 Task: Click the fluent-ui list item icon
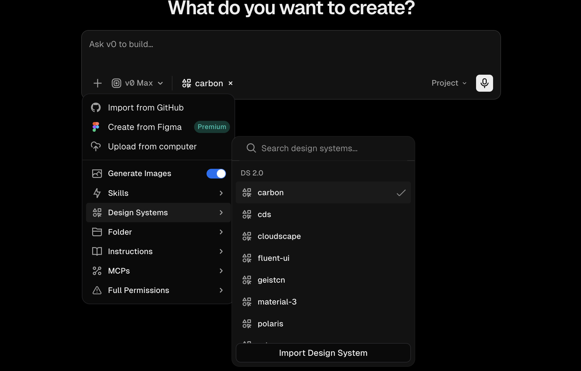coord(247,258)
